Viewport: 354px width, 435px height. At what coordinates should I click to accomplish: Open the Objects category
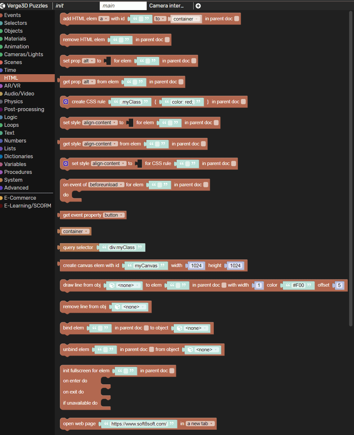pos(13,31)
